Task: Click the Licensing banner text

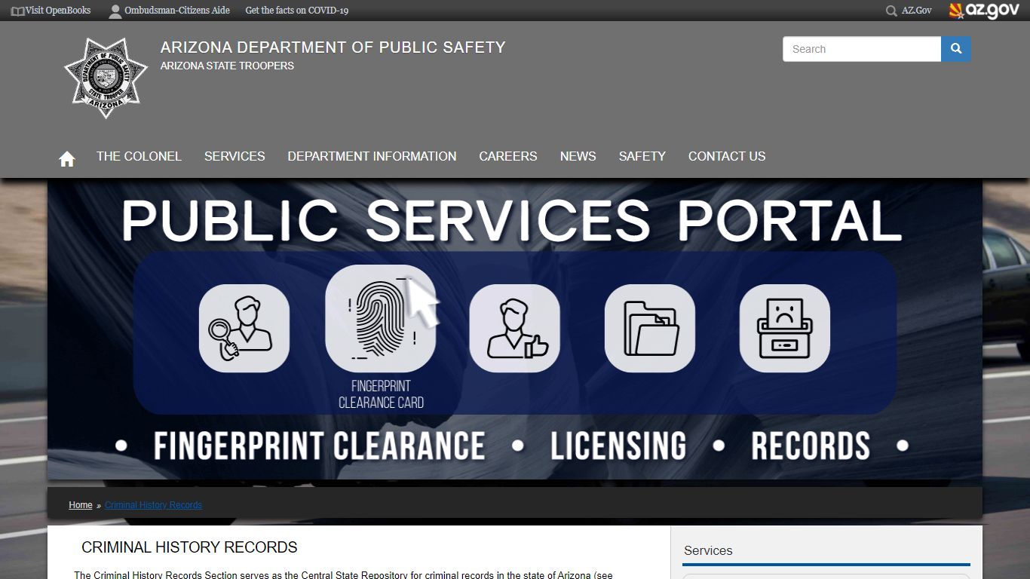Action: point(618,446)
